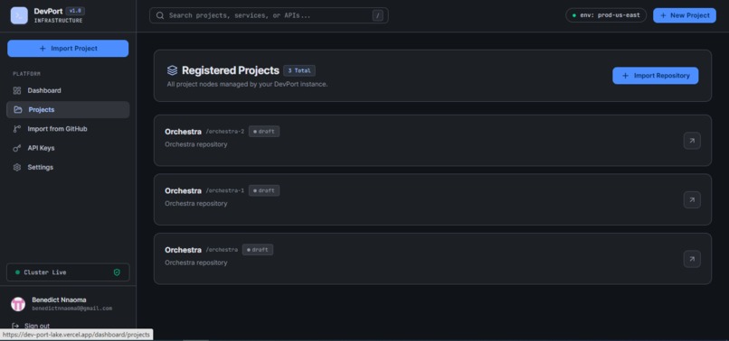Click the search magnifier icon
The height and width of the screenshot is (341, 729).
[x=160, y=15]
